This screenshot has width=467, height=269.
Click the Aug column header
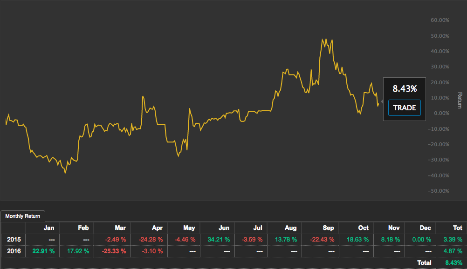(x=291, y=228)
